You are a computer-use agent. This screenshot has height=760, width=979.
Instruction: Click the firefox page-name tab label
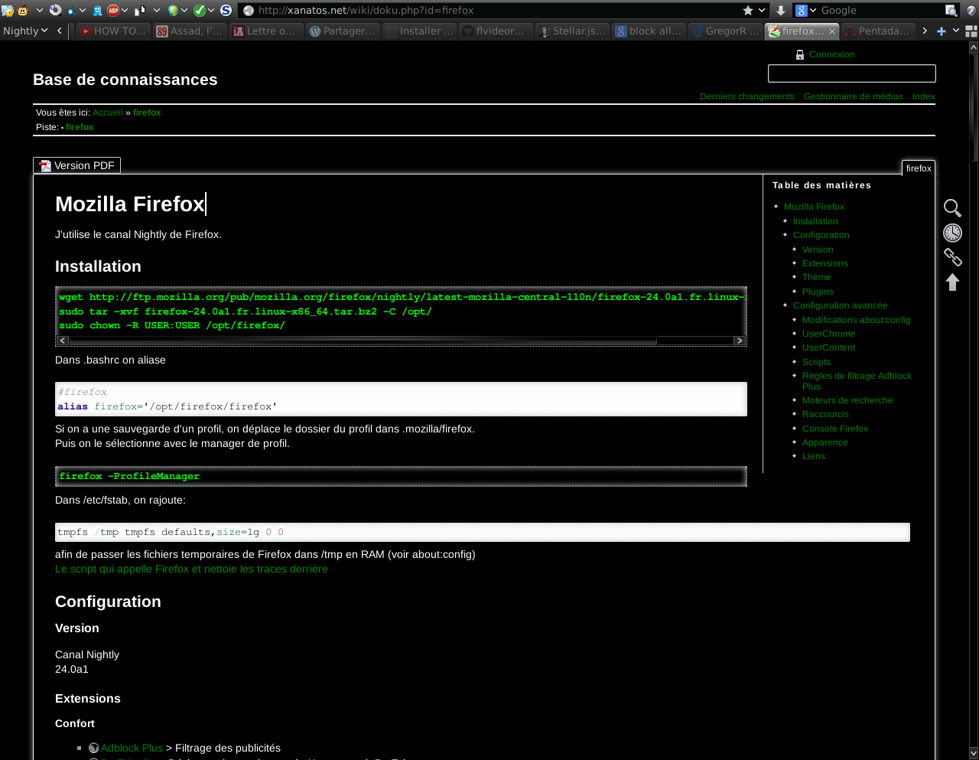coord(919,168)
